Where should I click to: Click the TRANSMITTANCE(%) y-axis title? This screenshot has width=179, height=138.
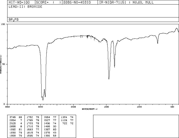[x=1, y=64]
